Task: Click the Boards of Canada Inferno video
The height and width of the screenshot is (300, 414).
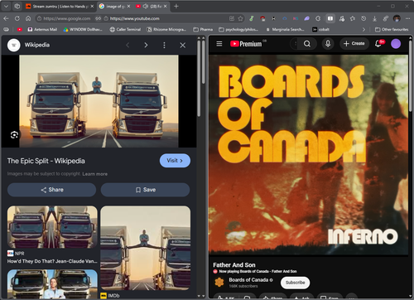Action: (308, 154)
